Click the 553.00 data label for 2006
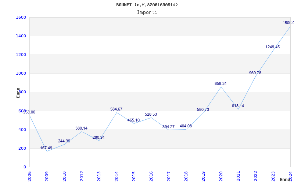Viewport: 294px width, 183px height. point(29,112)
